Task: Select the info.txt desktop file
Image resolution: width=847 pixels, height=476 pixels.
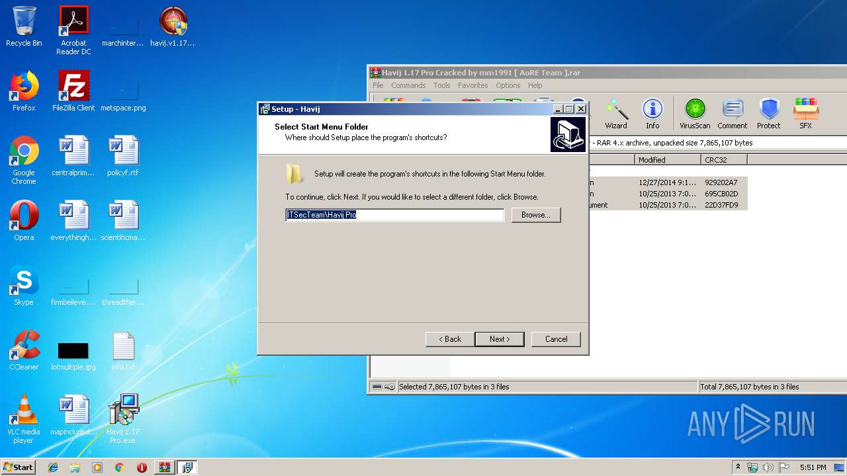Action: pos(123,350)
